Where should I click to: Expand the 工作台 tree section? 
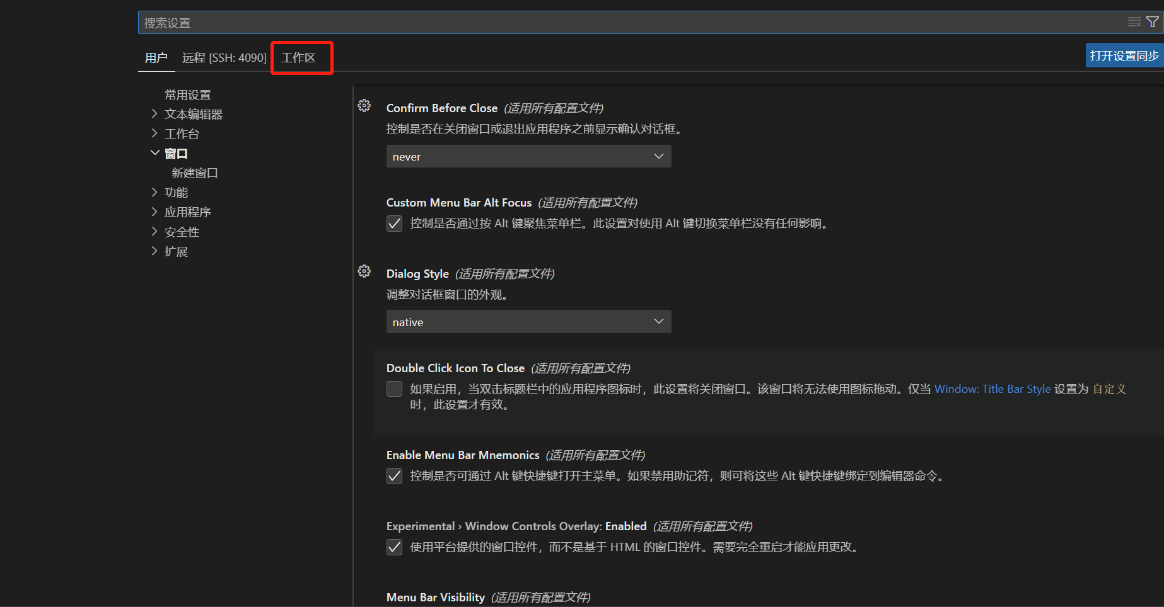[154, 133]
